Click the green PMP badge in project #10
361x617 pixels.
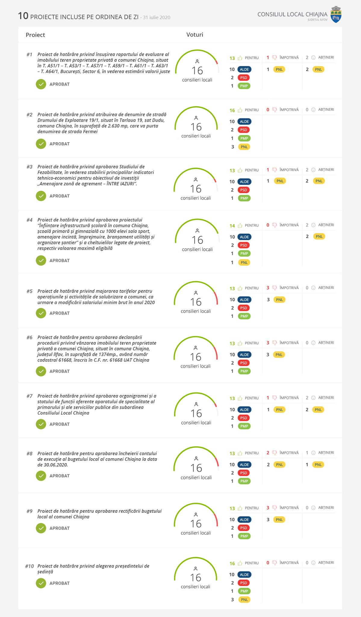tap(244, 591)
